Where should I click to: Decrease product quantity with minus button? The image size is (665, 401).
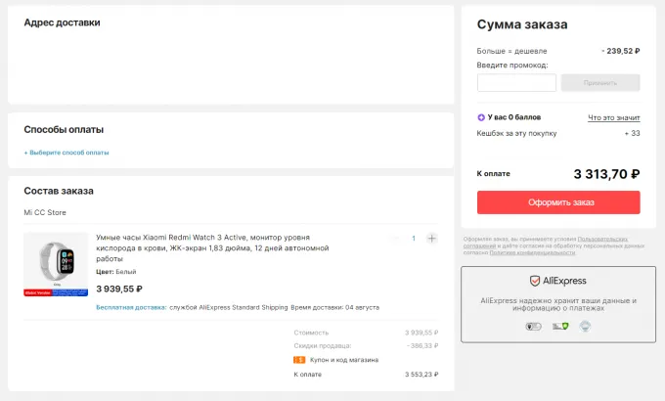(x=394, y=239)
